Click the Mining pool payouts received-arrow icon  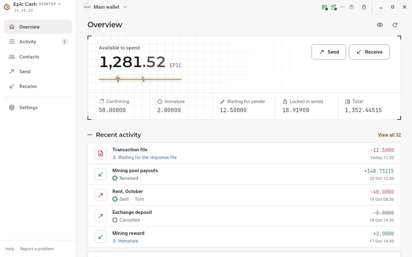point(101,174)
